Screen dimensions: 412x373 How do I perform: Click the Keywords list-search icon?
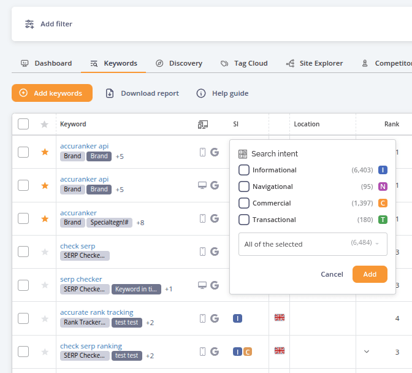(x=94, y=63)
